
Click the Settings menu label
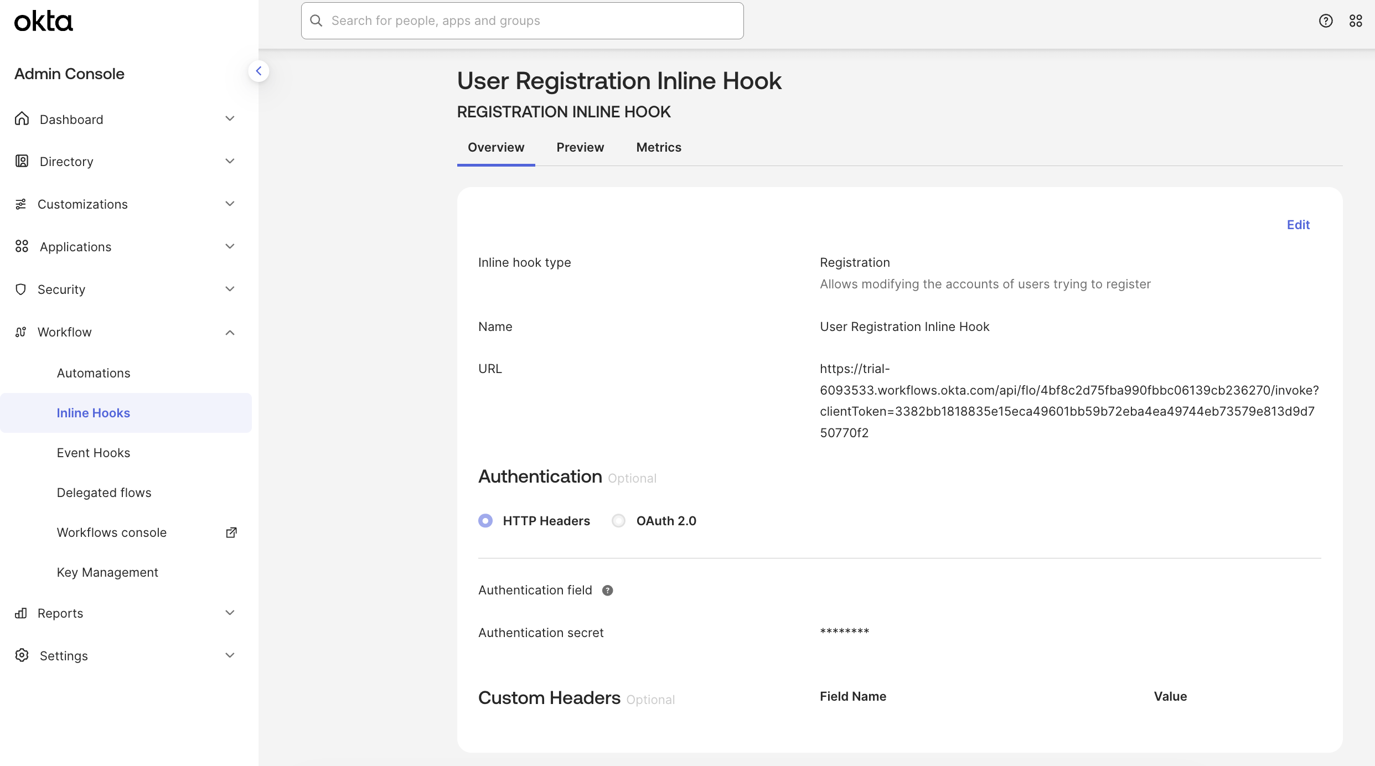coord(64,656)
